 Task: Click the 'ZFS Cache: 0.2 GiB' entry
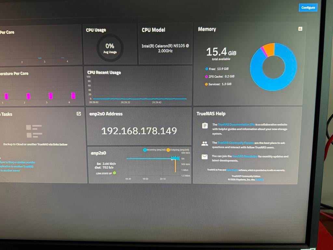(x=221, y=76)
